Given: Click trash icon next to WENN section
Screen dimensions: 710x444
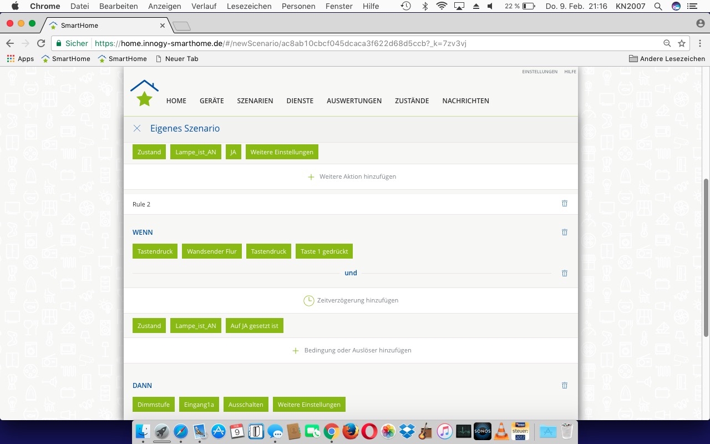Looking at the screenshot, I should click(x=565, y=233).
